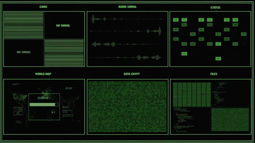
Task: Open the FILES panel title
Action: (214, 74)
